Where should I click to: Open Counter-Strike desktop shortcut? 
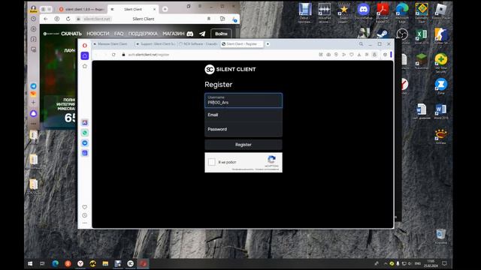[x=441, y=38]
